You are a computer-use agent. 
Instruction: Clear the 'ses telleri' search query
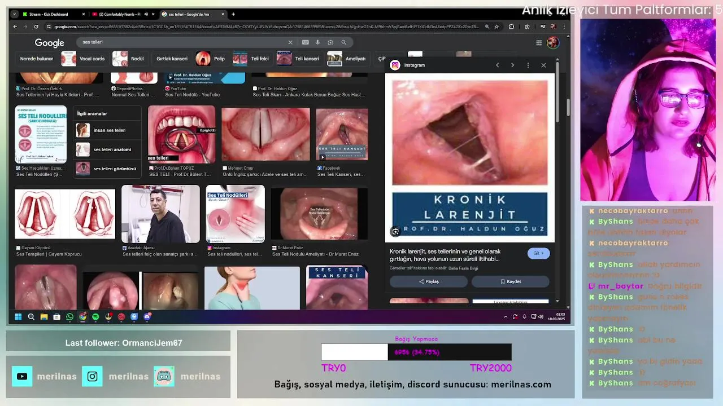click(x=290, y=42)
